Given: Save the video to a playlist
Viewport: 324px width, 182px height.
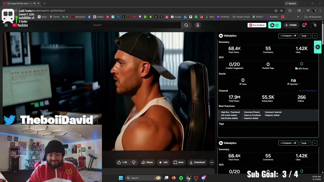Looking at the screenshot, I should click(178, 162).
